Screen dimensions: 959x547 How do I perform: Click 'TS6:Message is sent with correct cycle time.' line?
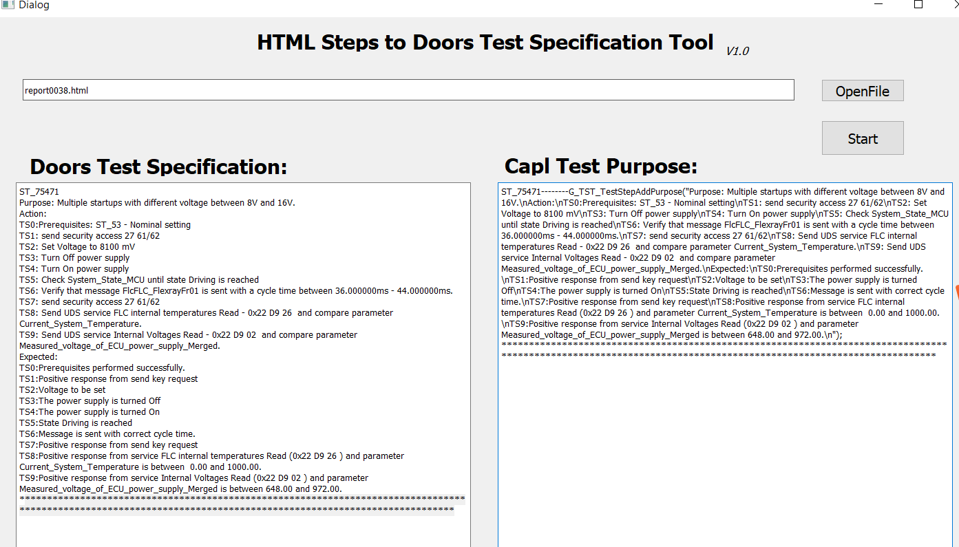[x=107, y=434]
